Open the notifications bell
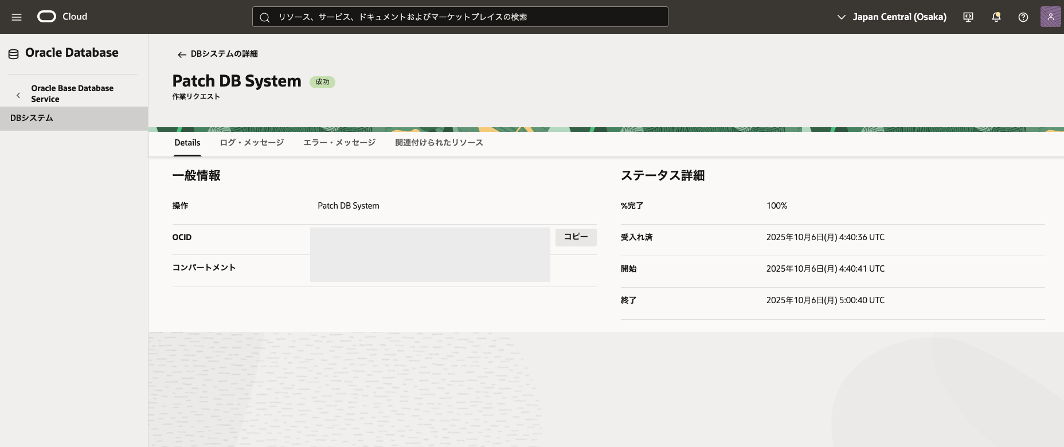This screenshot has width=1064, height=447. [996, 17]
